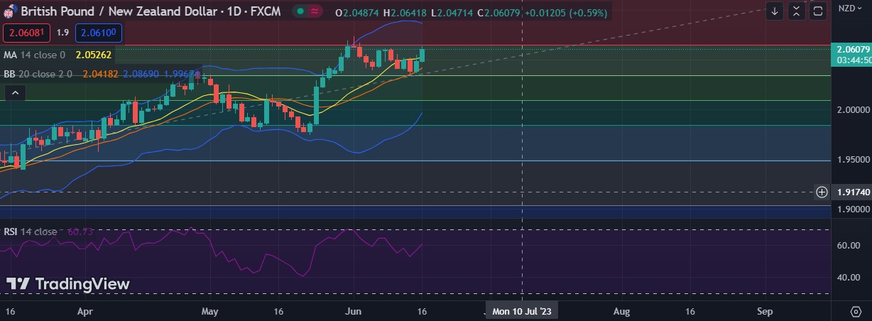Select the BB 20 close 2 indicator legend
The height and width of the screenshot is (321, 872).
[x=38, y=74]
